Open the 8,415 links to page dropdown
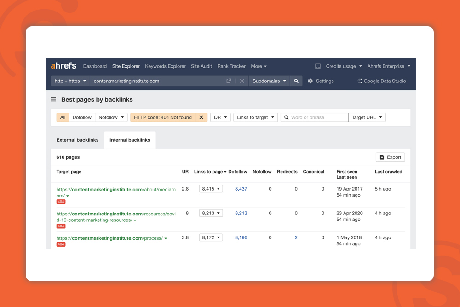Image resolution: width=460 pixels, height=307 pixels. 211,189
